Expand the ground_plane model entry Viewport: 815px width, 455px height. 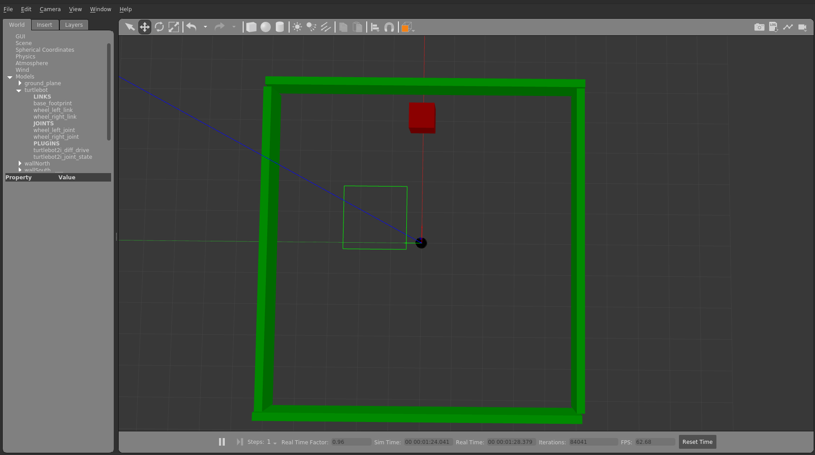[20, 83]
